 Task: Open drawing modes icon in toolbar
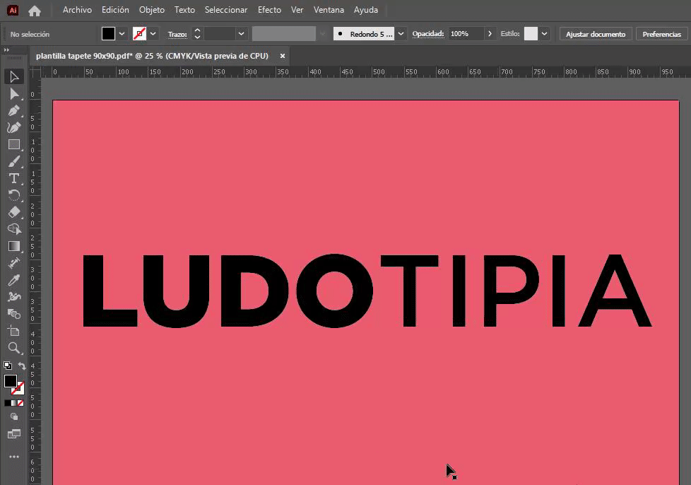click(14, 416)
